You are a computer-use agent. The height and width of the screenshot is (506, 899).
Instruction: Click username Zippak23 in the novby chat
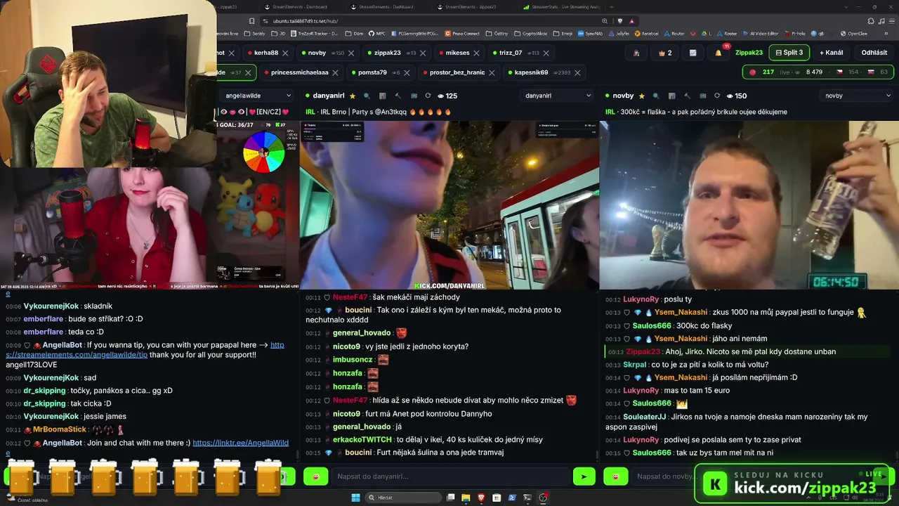(643, 351)
